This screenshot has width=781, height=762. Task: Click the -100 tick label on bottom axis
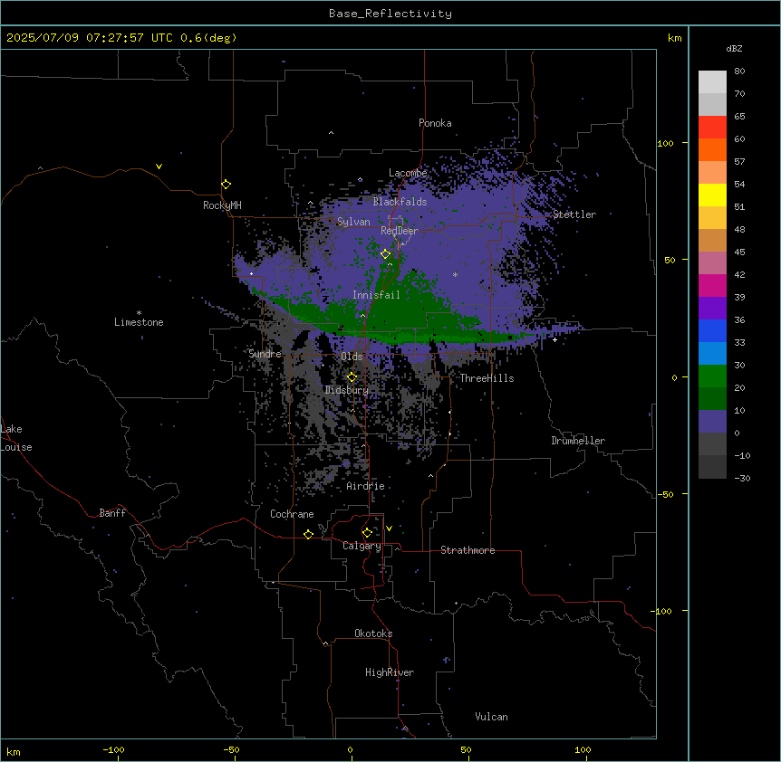tap(113, 749)
